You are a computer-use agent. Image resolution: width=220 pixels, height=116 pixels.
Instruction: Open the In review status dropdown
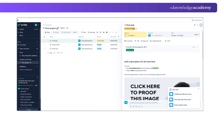[x=132, y=36]
